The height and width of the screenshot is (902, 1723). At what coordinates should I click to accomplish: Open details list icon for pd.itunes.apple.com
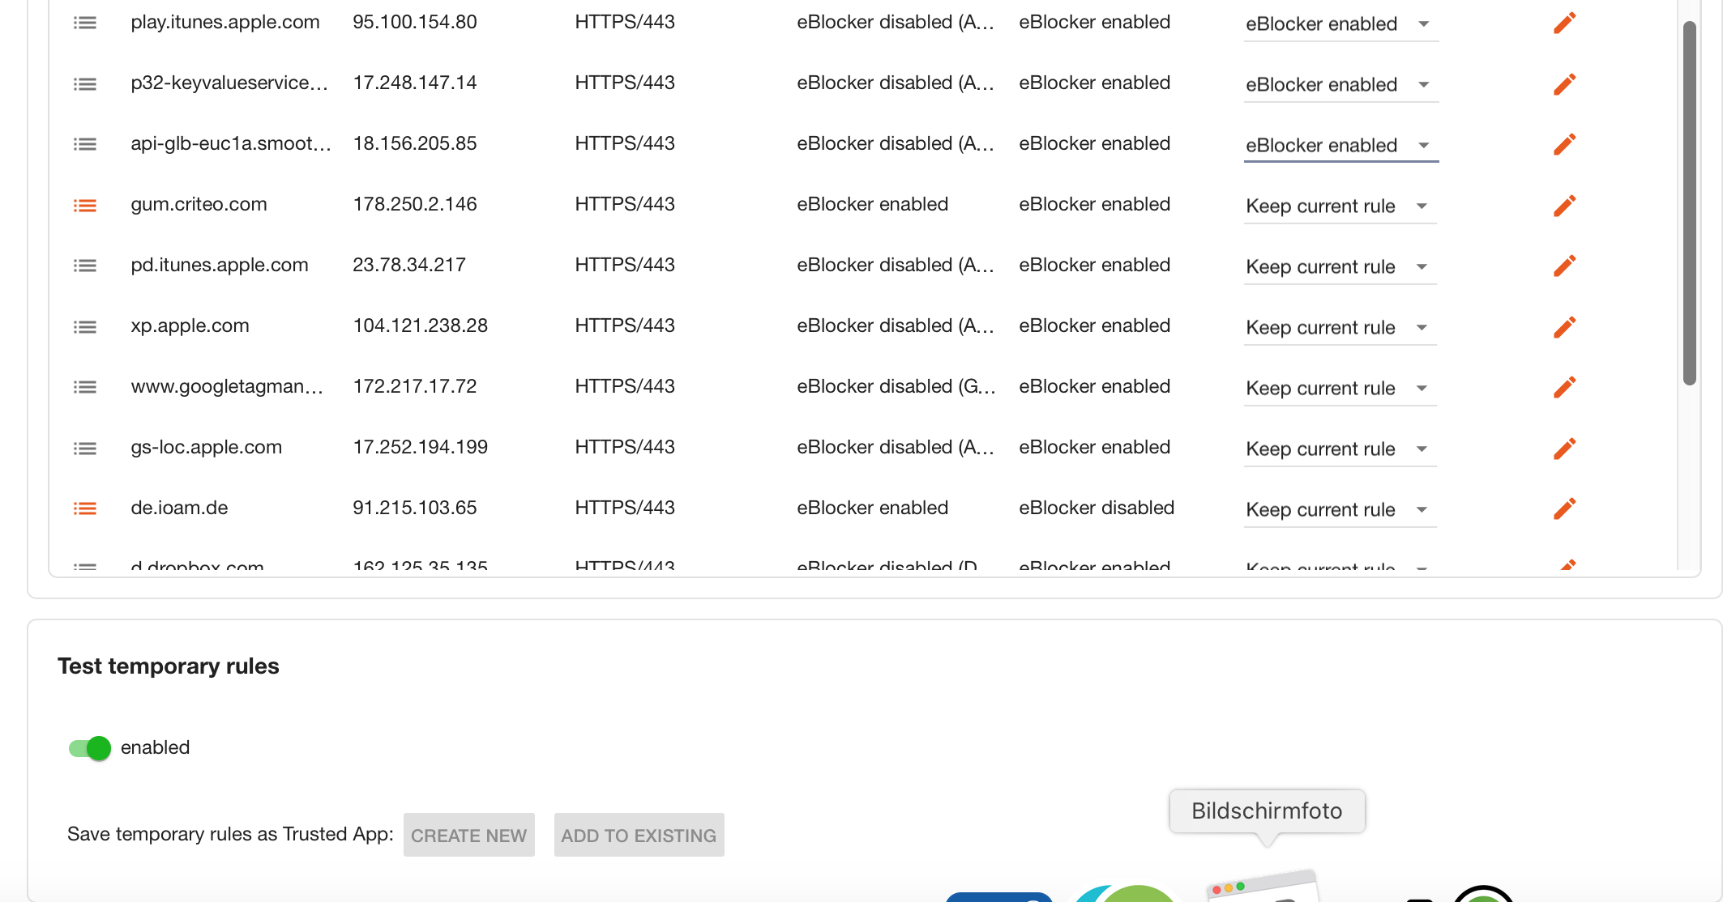(85, 266)
